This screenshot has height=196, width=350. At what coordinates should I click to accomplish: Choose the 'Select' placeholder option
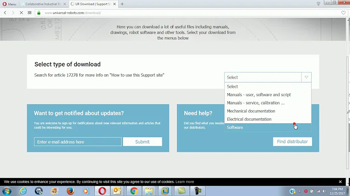268,86
